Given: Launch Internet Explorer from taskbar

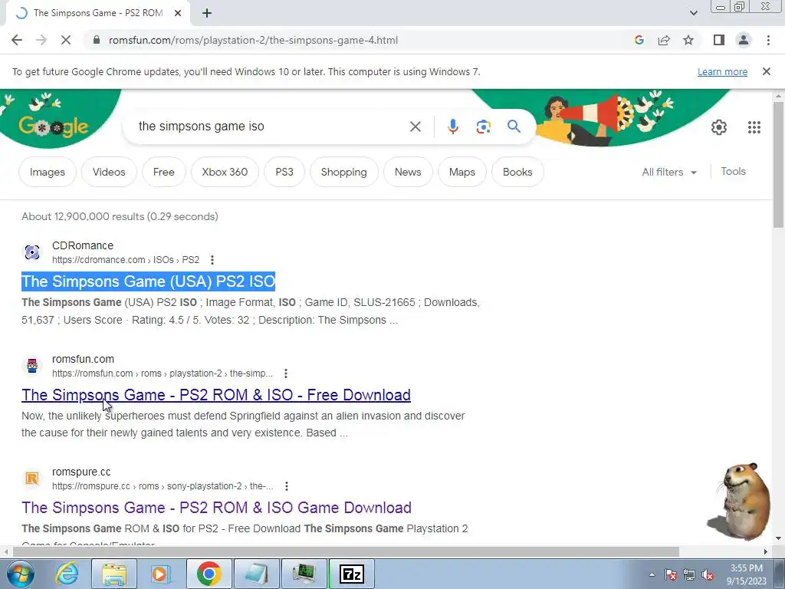Looking at the screenshot, I should [x=67, y=574].
